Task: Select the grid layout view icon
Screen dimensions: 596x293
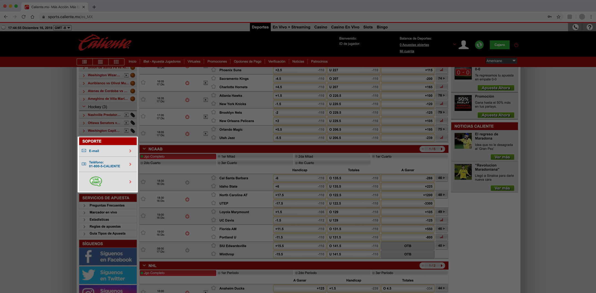Action: tap(116, 62)
